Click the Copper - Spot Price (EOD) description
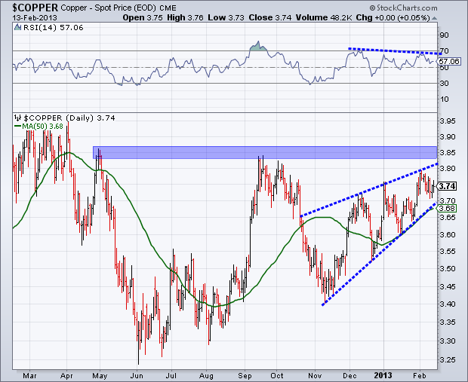468x382 pixels. tap(108, 8)
